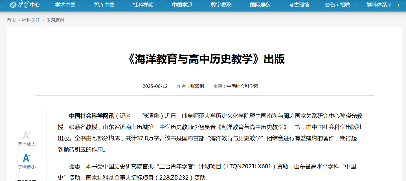This screenshot has width=406, height=181.
Task: Open the 数字思政 menu item
Action: coord(221,5)
